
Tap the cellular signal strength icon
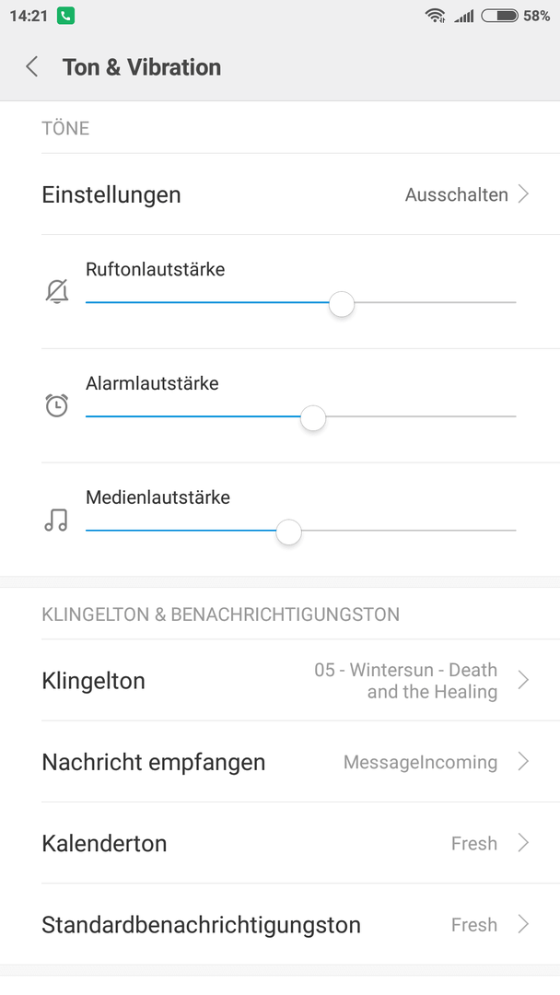[463, 16]
